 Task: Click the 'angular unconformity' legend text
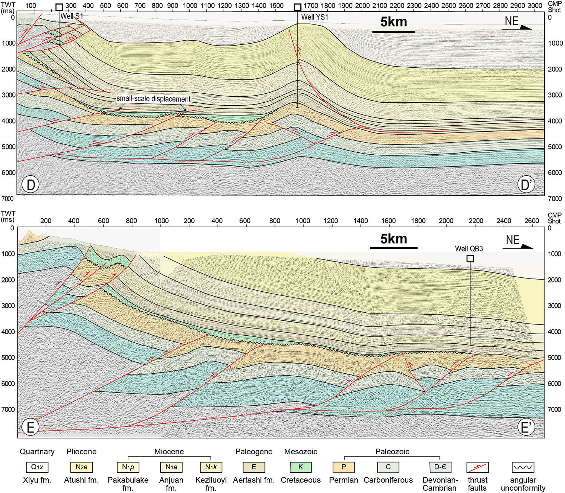(x=523, y=484)
